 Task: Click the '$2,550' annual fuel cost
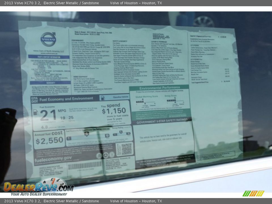click(49, 141)
